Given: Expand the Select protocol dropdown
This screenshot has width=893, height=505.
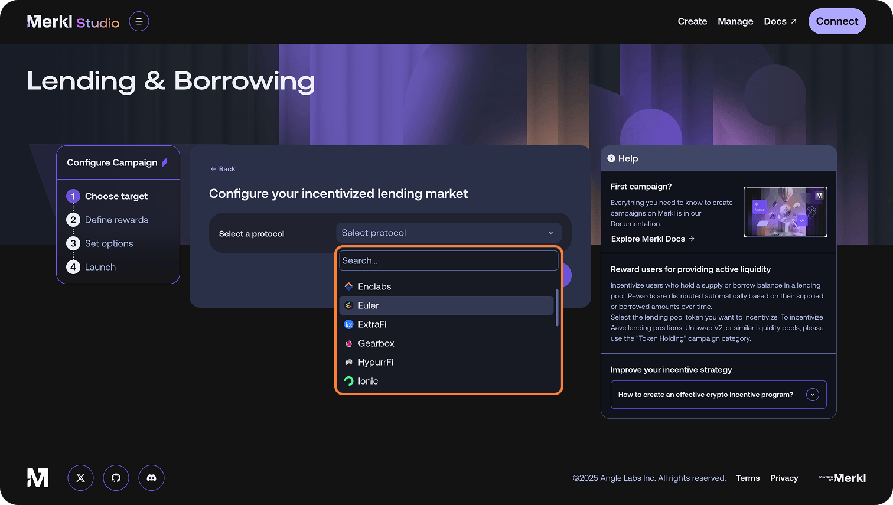Looking at the screenshot, I should coord(449,233).
